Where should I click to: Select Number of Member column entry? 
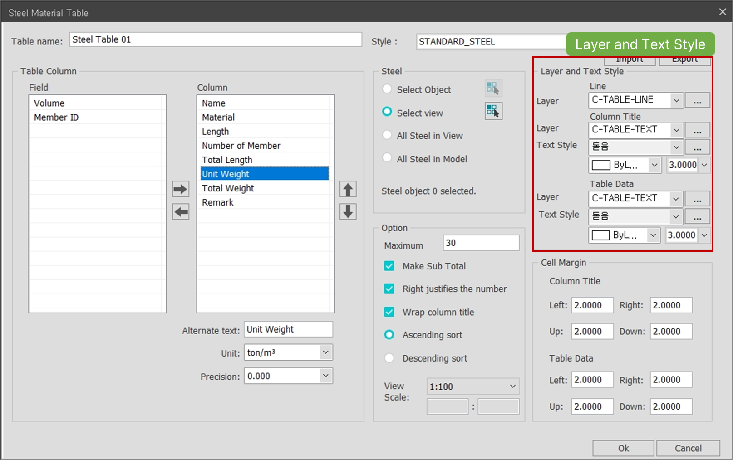[265, 146]
